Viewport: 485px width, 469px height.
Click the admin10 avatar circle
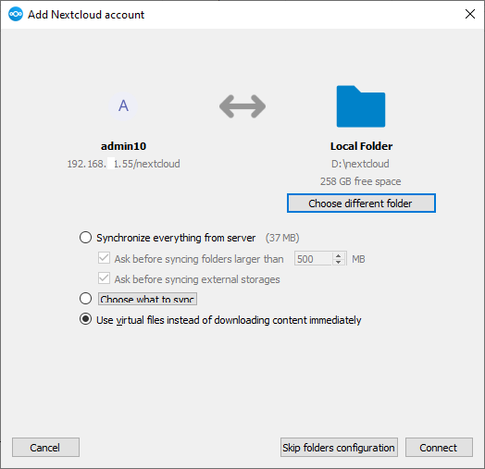click(x=123, y=105)
